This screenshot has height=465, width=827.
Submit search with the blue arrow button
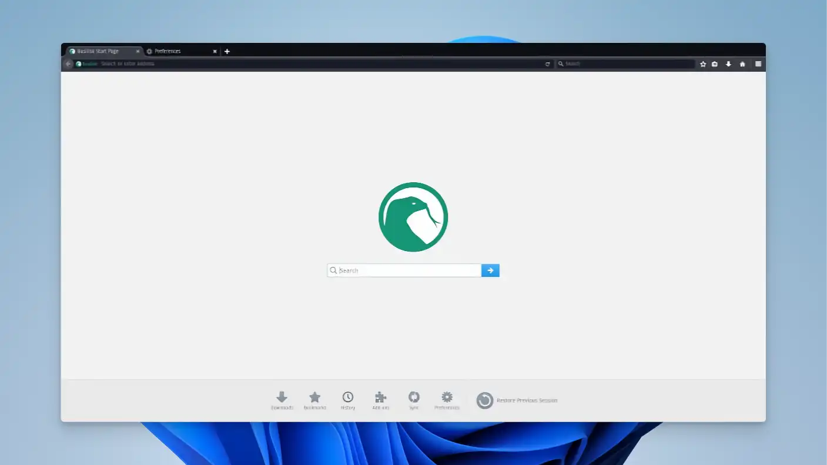point(490,270)
